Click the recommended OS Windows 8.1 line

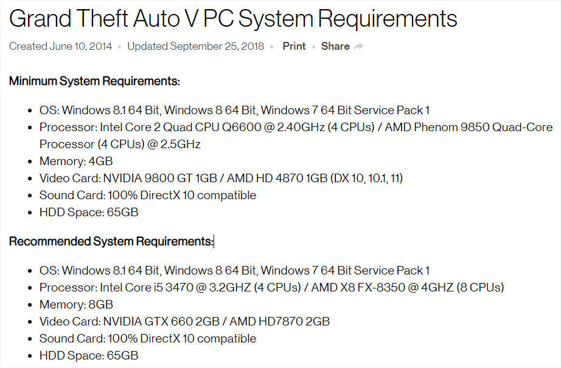pyautogui.click(x=234, y=271)
